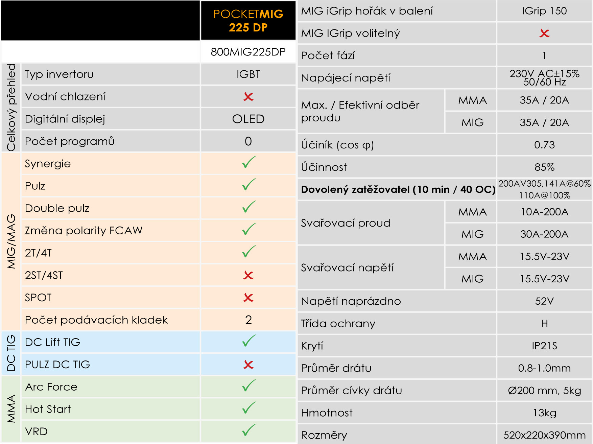Select the IP21S value for Krytí
This screenshot has height=444, width=593.
pos(545,346)
